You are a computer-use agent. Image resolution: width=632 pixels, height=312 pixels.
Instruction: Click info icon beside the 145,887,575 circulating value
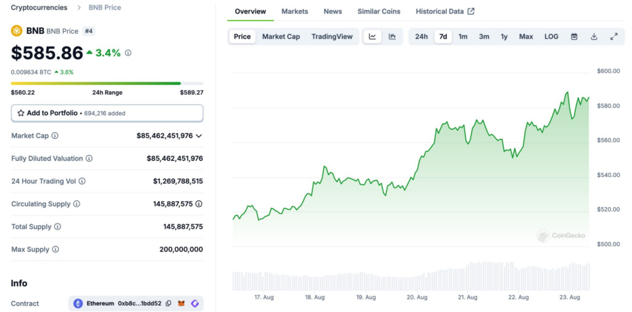pyautogui.click(x=199, y=203)
